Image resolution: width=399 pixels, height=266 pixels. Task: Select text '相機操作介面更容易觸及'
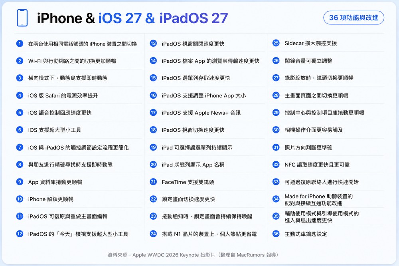[314, 130]
